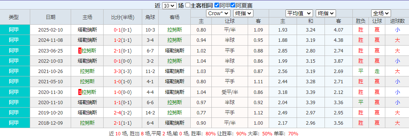Image resolution: width=409 pixels, height=138 pixels.
Task: Select the date 2025-02-10
Action: tap(50, 30)
